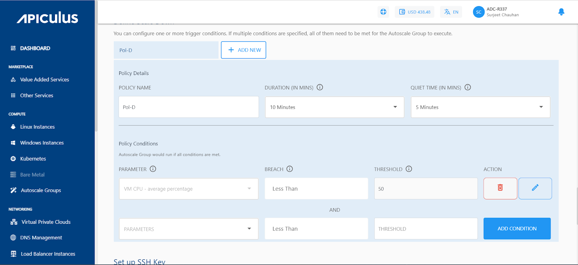Image resolution: width=578 pixels, height=265 pixels.
Task: Click the empty Threshold input field
Action: point(426,229)
